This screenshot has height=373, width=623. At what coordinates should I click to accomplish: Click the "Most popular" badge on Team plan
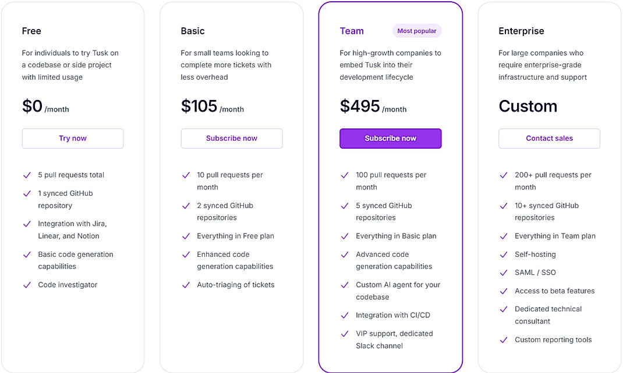pos(417,30)
